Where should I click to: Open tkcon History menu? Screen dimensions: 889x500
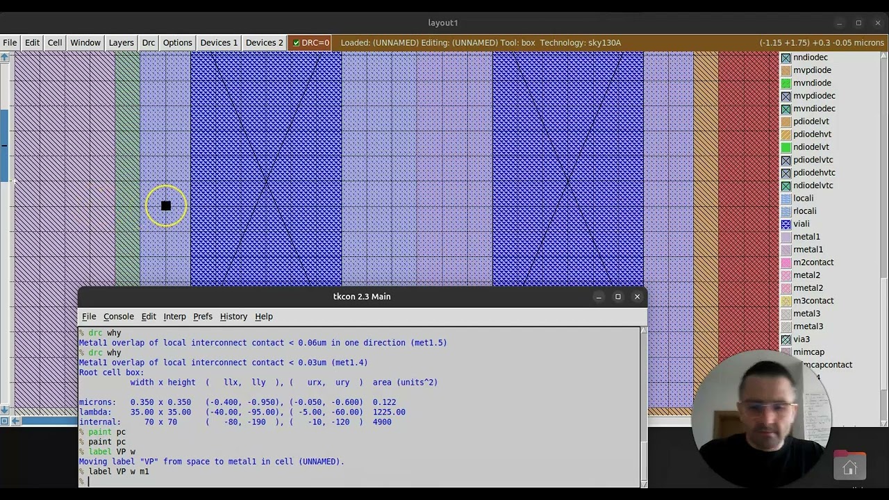(x=233, y=317)
